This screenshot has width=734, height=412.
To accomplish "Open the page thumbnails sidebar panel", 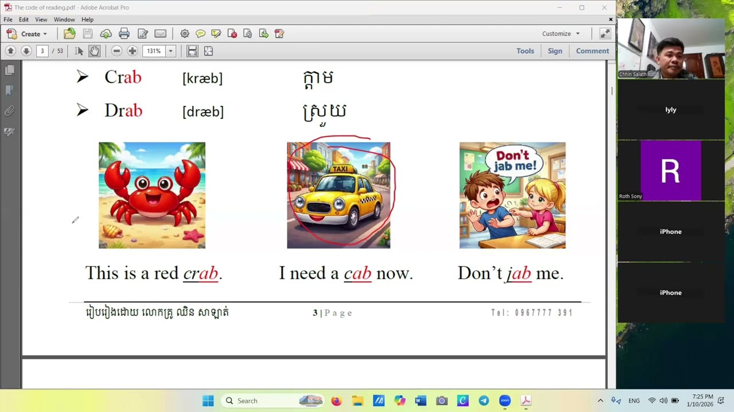I will (10, 70).
